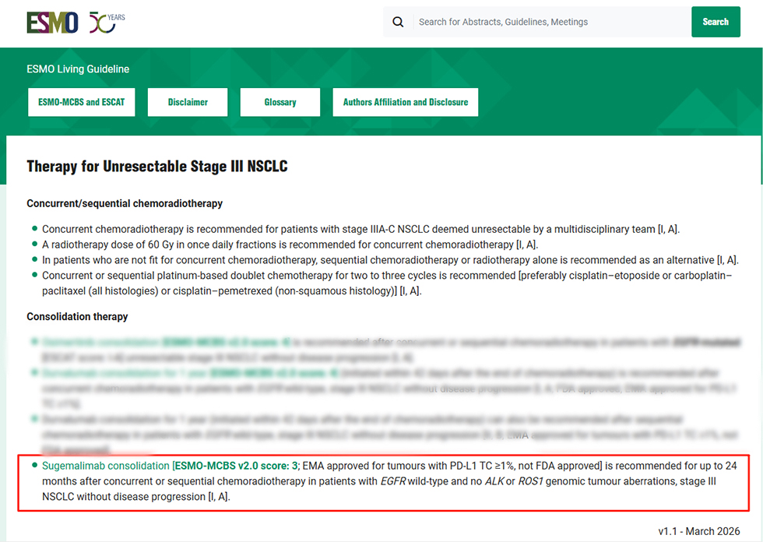Click the magnifying glass search icon
The height and width of the screenshot is (542, 763).
coord(398,22)
